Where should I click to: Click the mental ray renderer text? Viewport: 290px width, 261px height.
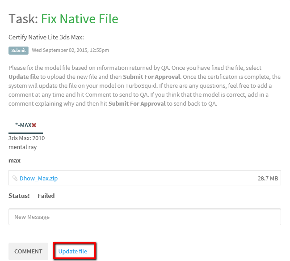coord(22,147)
